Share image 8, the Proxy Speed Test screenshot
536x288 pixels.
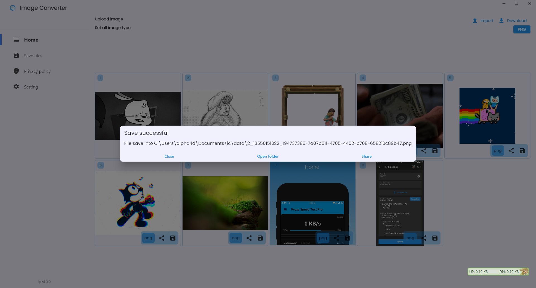coord(336,238)
